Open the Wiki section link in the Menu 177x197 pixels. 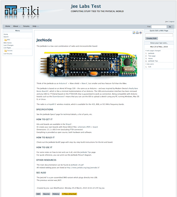click(8, 40)
